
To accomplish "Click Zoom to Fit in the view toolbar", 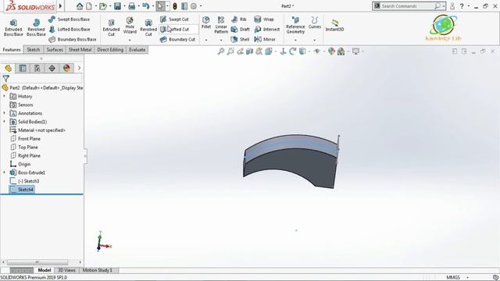I will click(x=221, y=52).
